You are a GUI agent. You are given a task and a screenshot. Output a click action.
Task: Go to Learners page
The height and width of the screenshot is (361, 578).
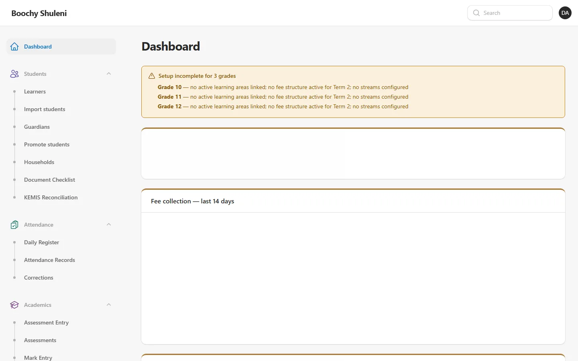click(x=35, y=91)
